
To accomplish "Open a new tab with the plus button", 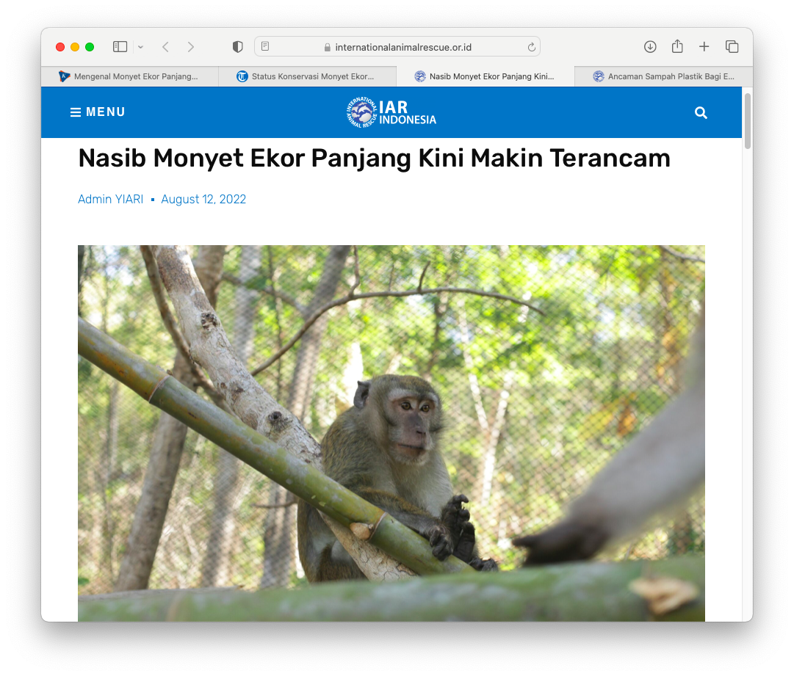I will click(x=704, y=46).
